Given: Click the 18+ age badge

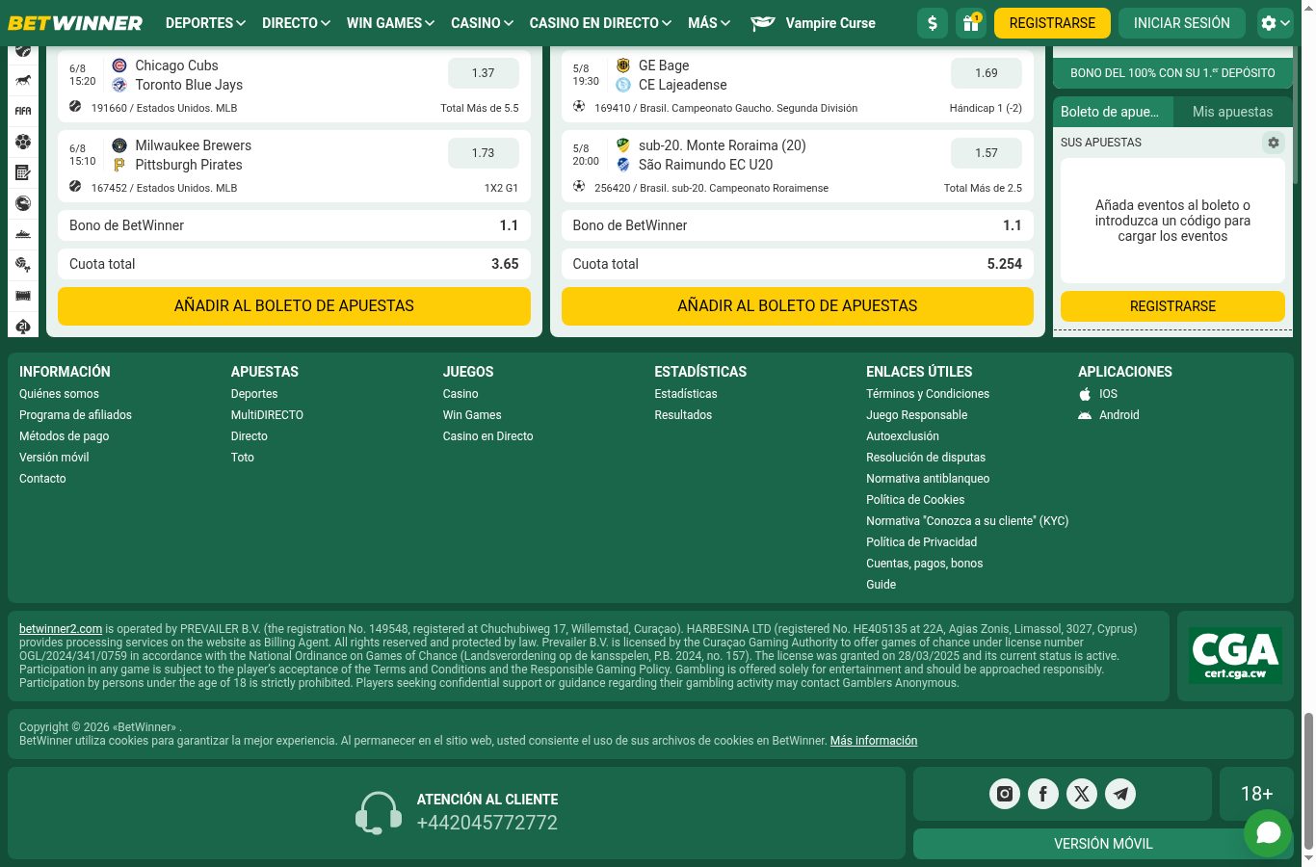Looking at the screenshot, I should click(1256, 794).
